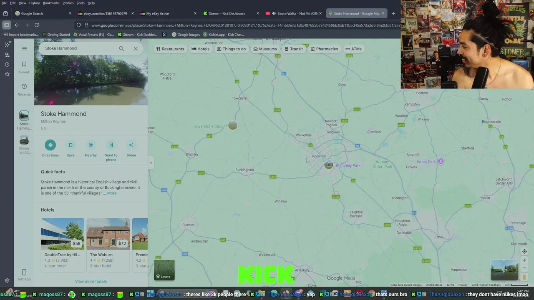The height and width of the screenshot is (300, 534).
Task: Click the Wrest Park map marker
Action: 441,162
